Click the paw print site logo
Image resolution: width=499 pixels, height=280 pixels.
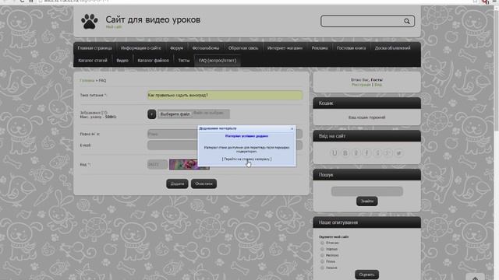(89, 22)
